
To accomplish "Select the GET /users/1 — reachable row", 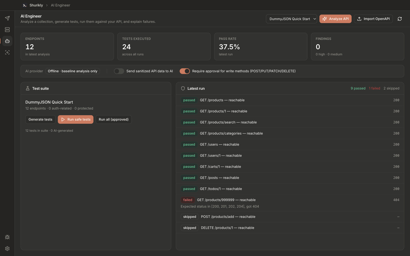I will [x=290, y=156].
